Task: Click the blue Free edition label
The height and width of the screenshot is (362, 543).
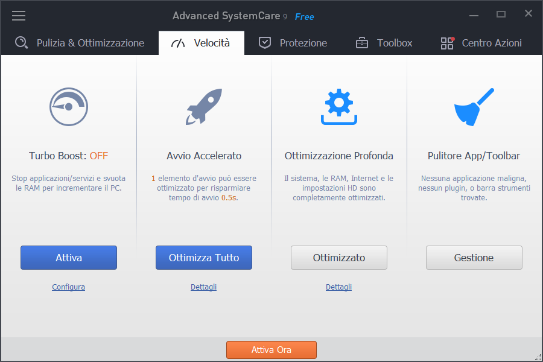Action: 305,17
